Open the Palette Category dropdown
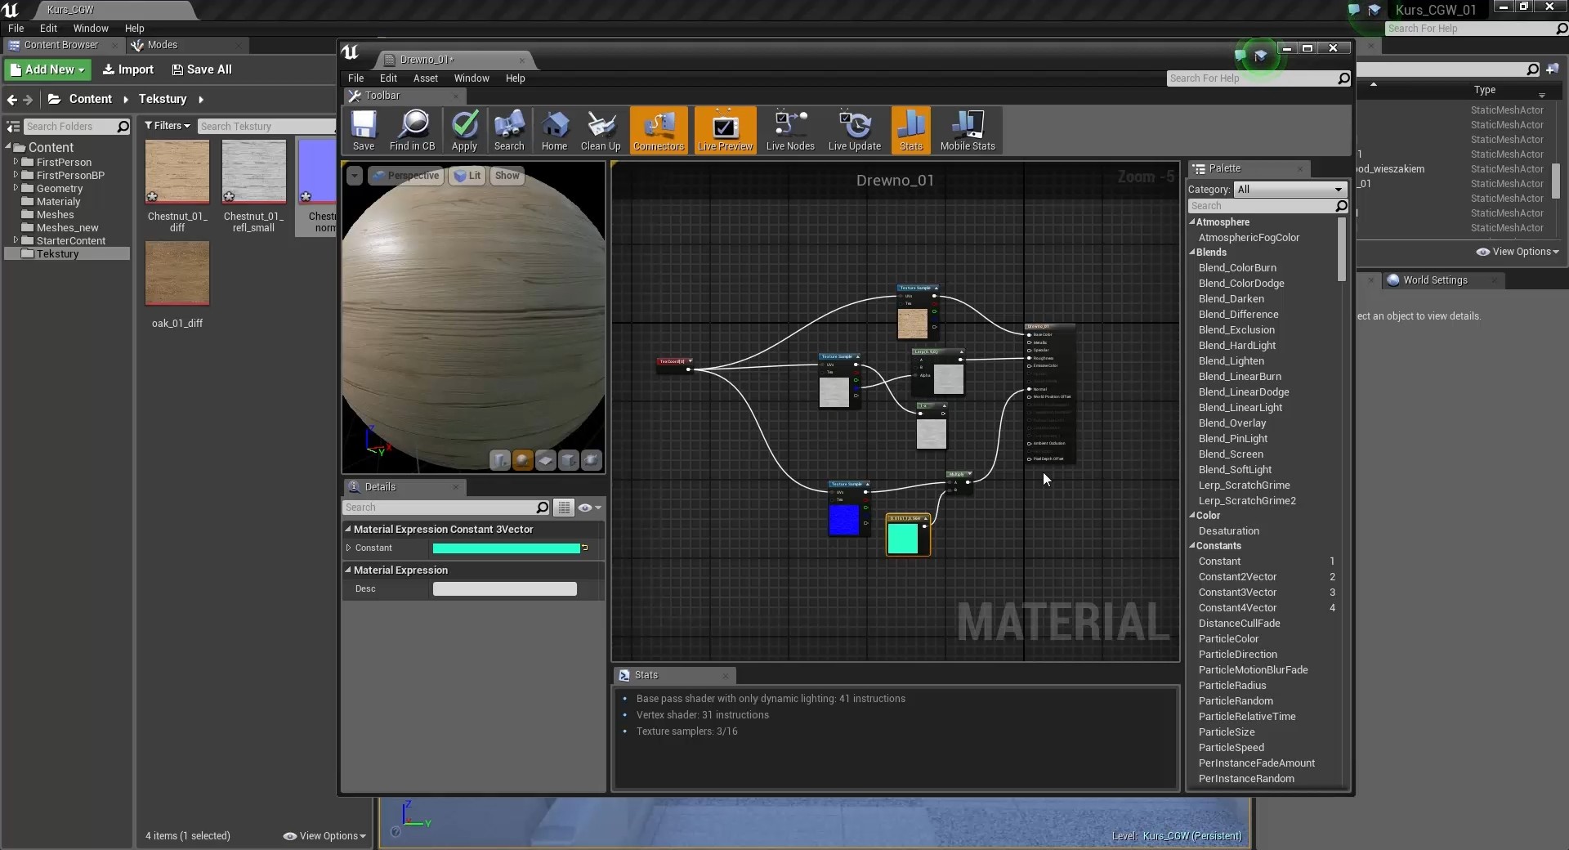This screenshot has height=850, width=1569. pos(1290,189)
